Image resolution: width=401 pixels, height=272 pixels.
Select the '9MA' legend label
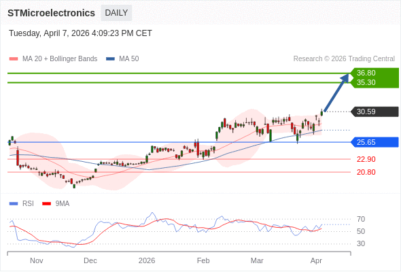[63, 204]
